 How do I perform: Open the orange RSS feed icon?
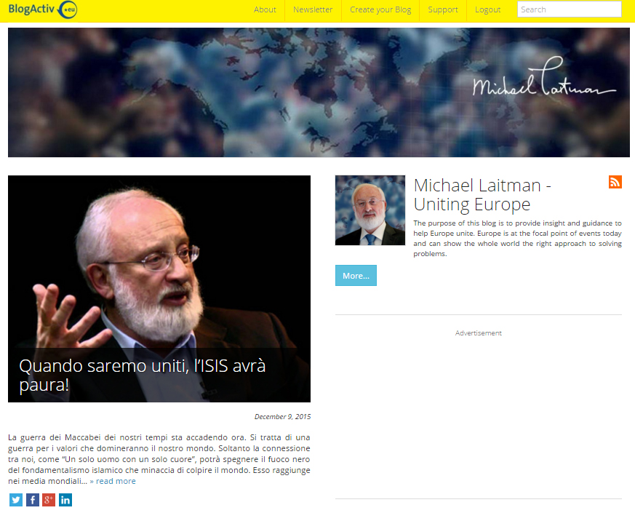(615, 182)
